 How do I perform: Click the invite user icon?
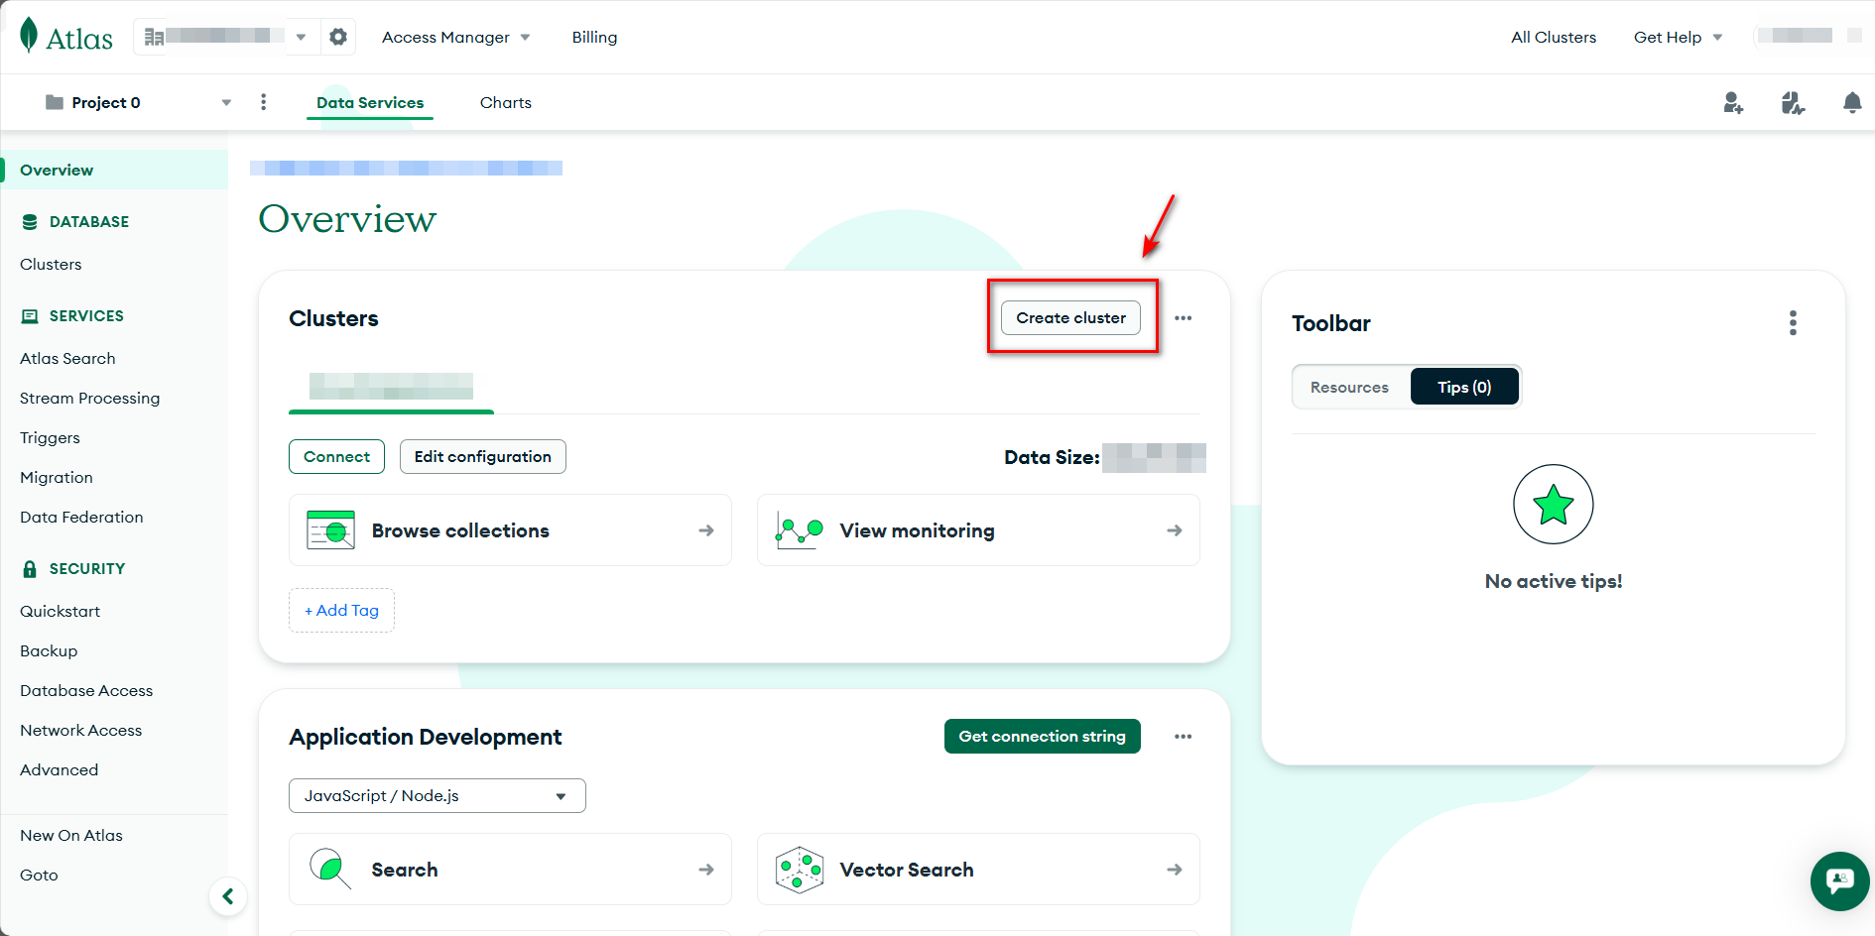1733,103
